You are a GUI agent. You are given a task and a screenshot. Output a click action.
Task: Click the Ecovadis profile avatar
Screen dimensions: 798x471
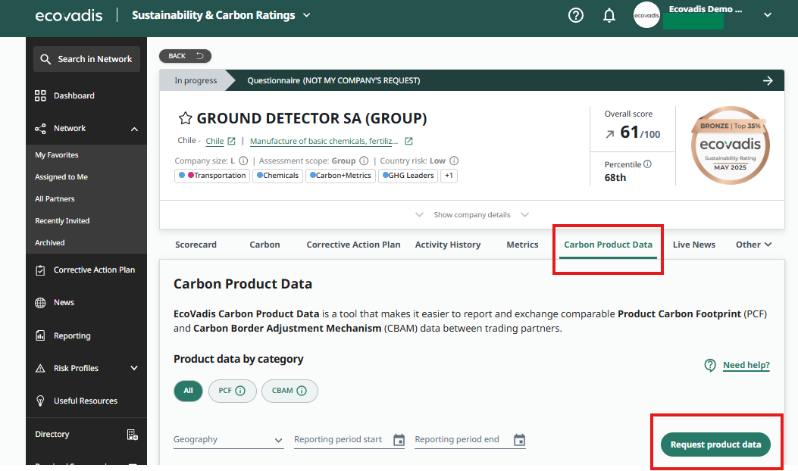point(646,15)
